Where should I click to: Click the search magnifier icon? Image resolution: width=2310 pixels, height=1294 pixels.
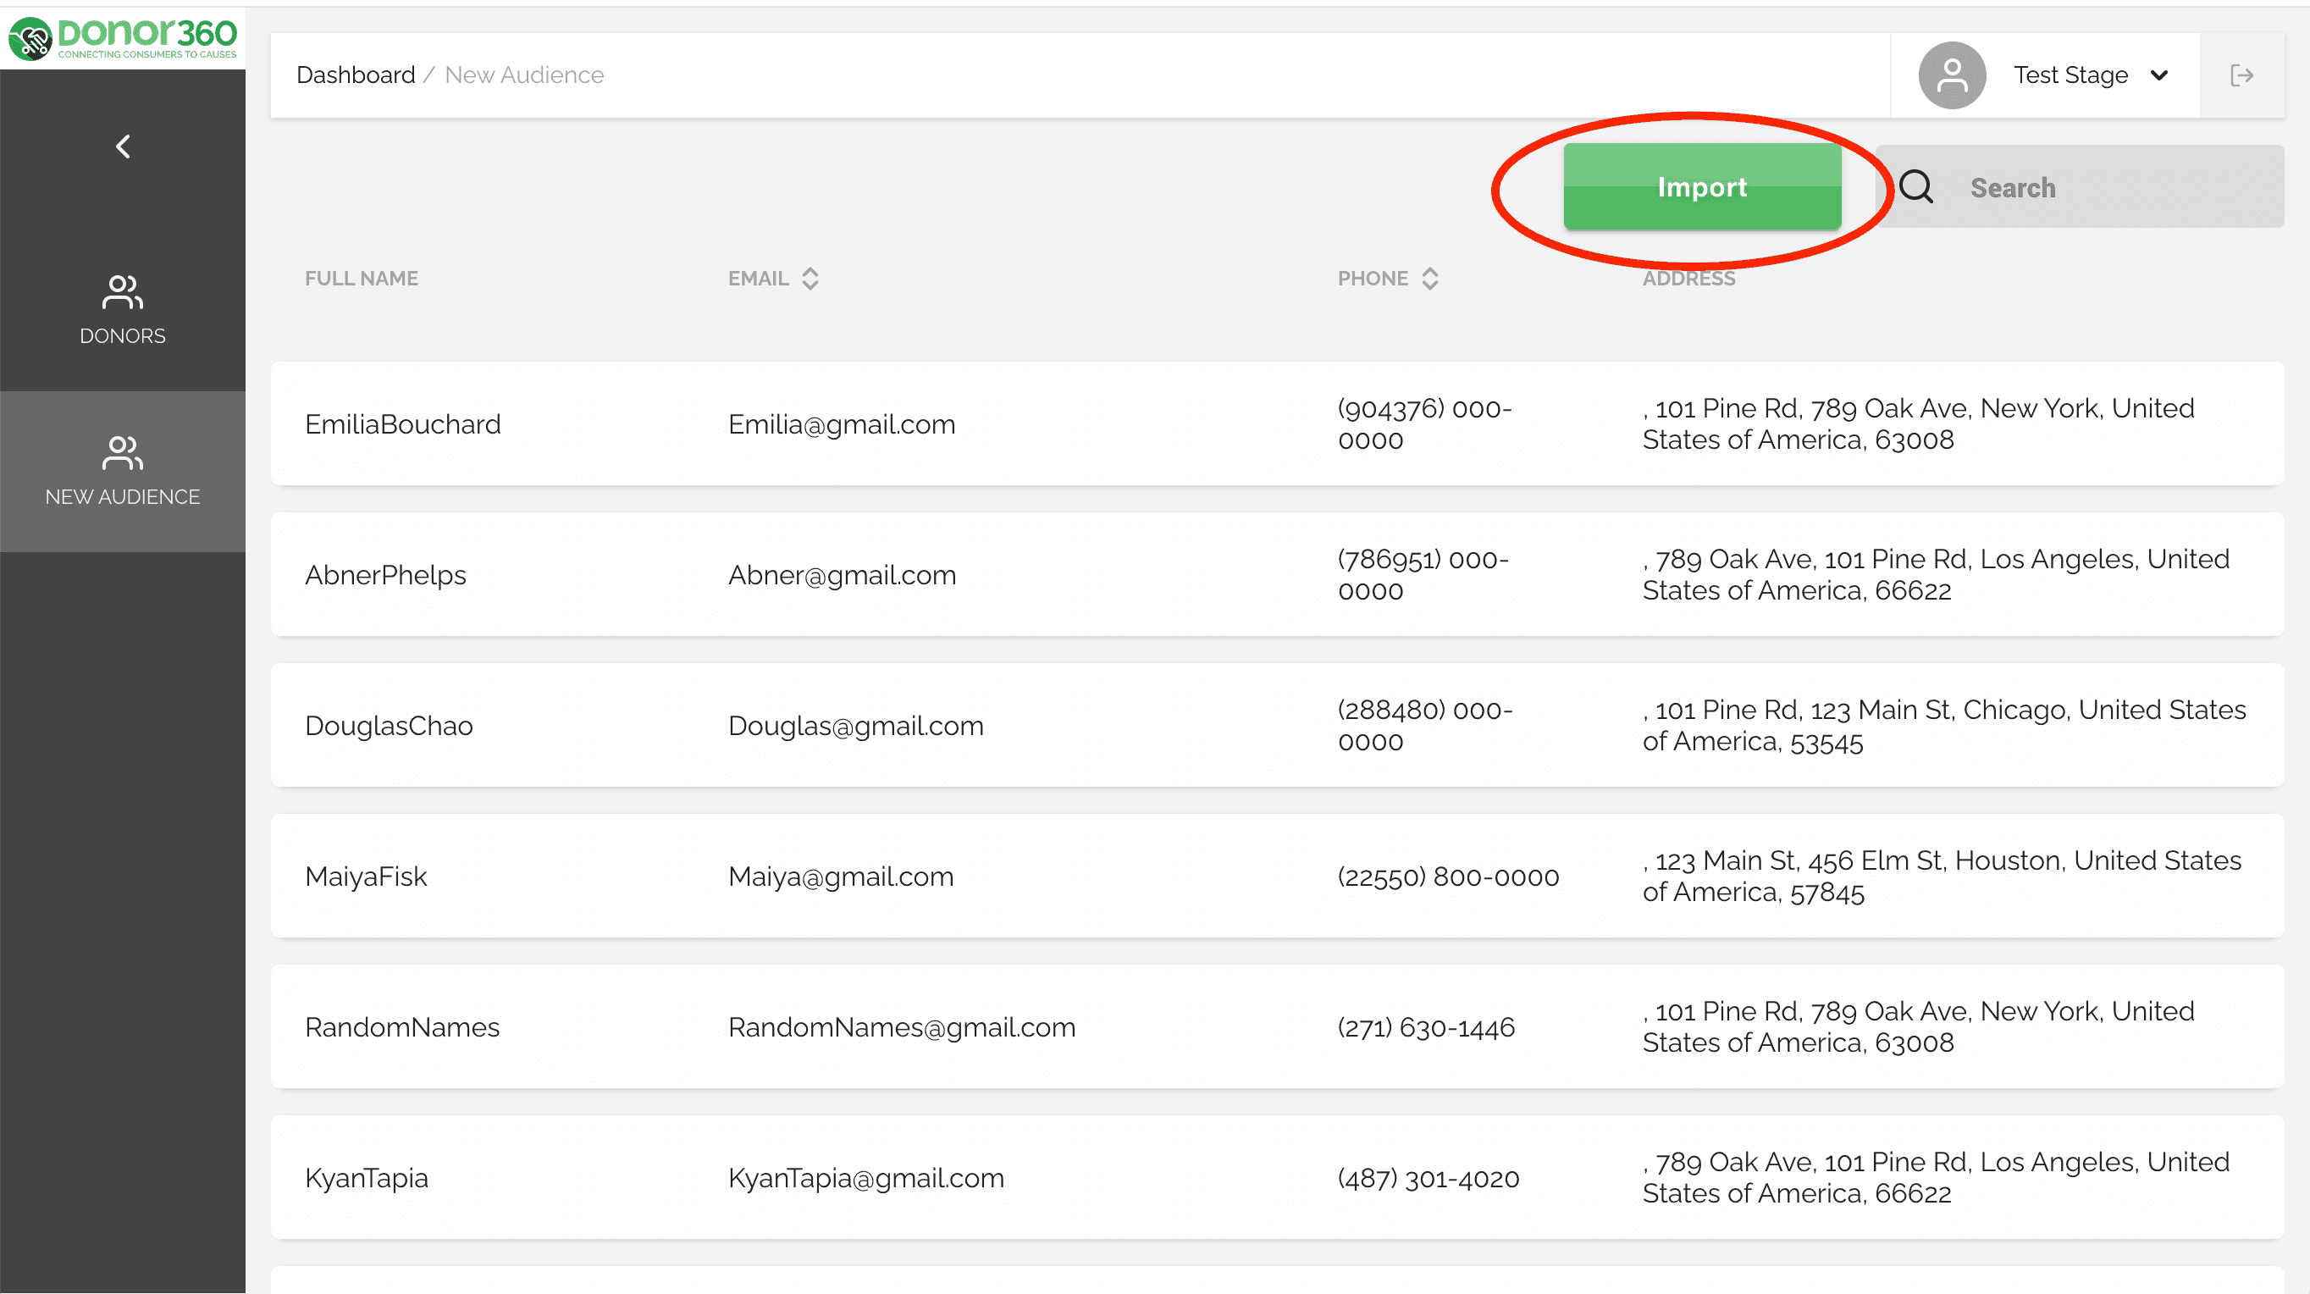point(1917,186)
